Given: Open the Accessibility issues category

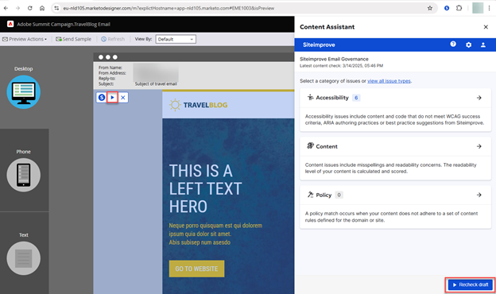Looking at the screenshot, I should [x=395, y=110].
